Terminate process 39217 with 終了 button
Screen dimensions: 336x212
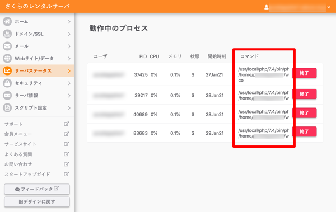[304, 94]
